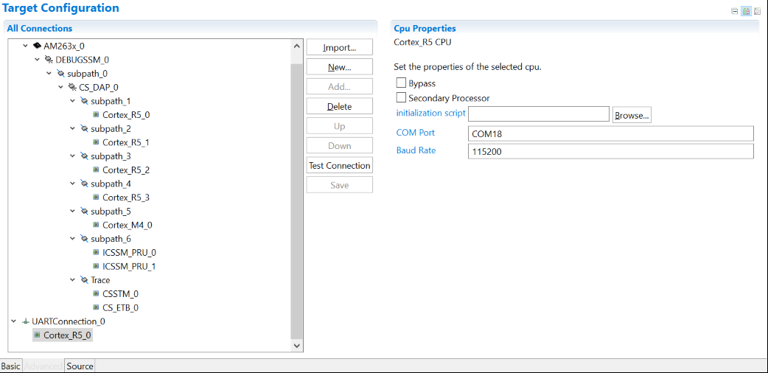Click the tree scrollbar down arrow
The width and height of the screenshot is (768, 373).
(x=297, y=344)
